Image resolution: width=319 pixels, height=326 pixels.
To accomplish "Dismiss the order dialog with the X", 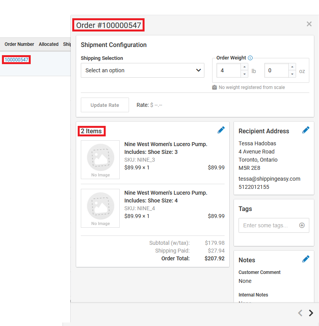I will [309, 24].
